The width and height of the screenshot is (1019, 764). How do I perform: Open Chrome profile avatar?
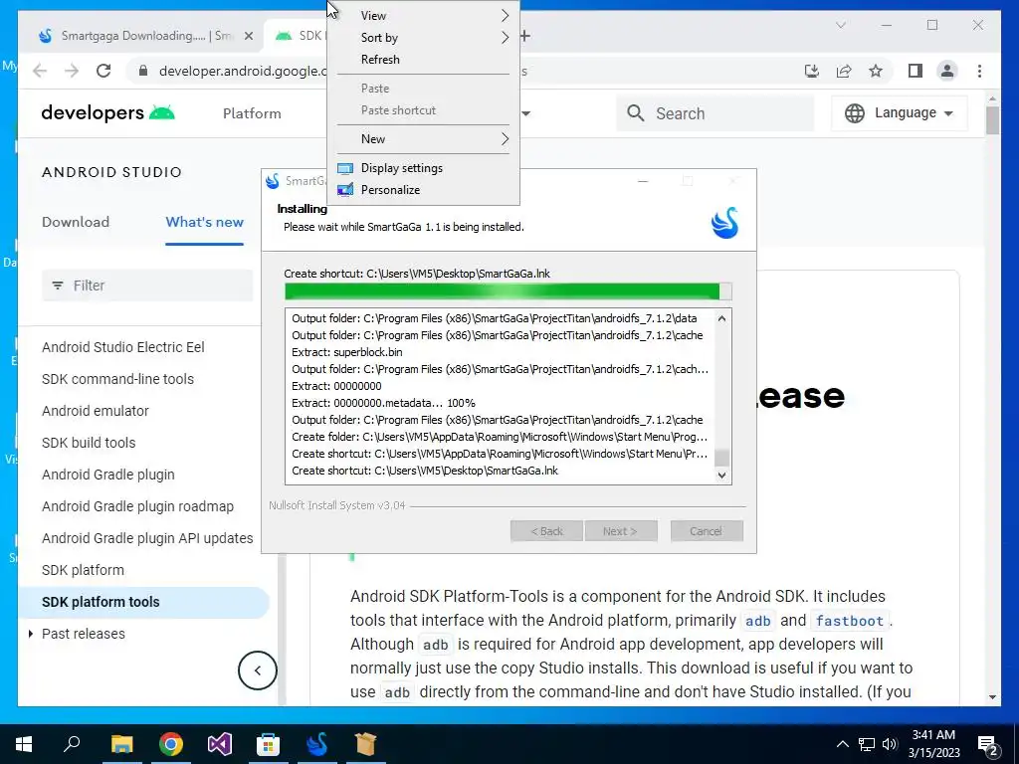point(947,71)
